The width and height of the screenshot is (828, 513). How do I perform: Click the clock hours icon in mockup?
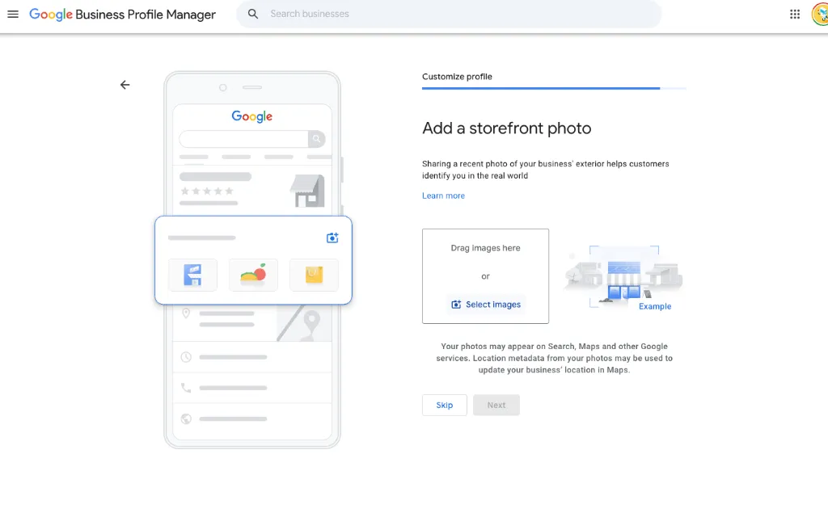186,357
